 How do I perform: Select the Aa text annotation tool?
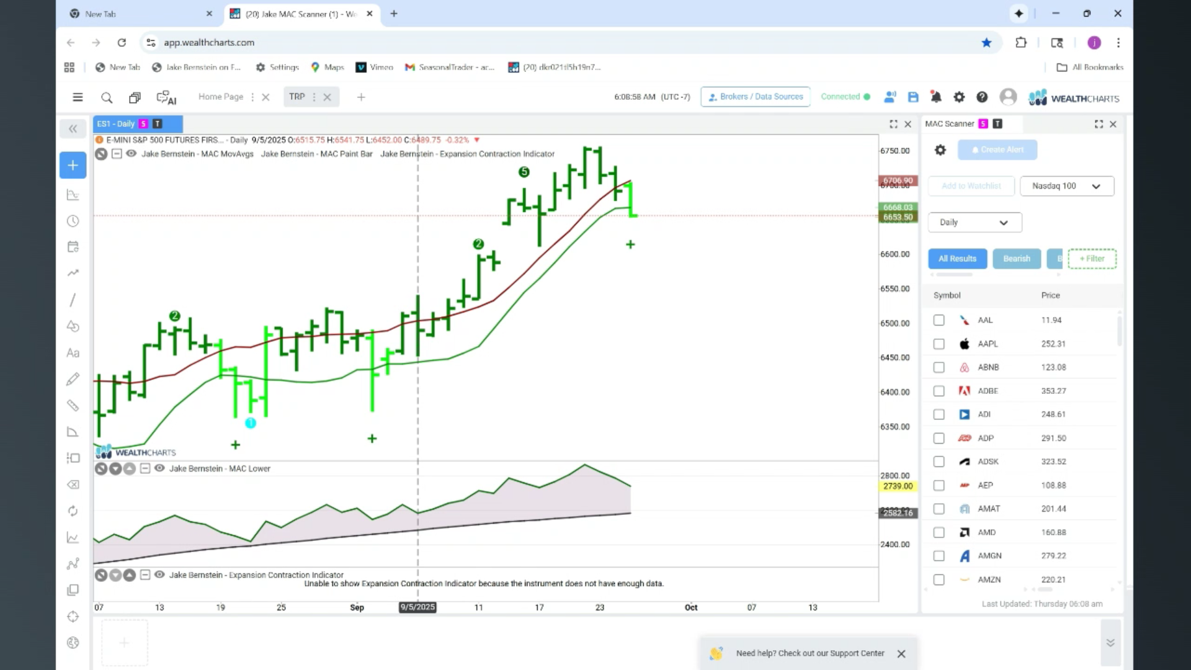73,353
